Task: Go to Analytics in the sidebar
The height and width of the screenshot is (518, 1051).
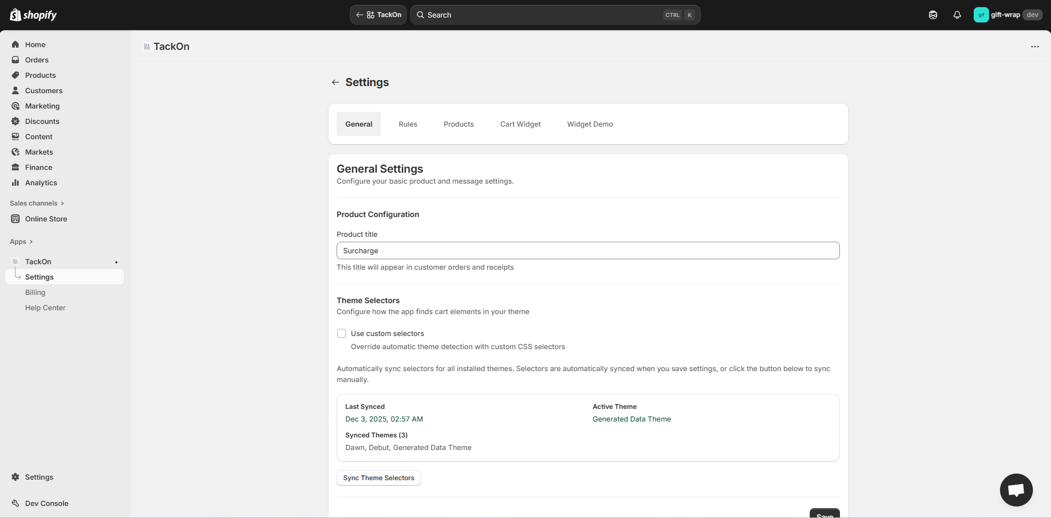Action: pyautogui.click(x=41, y=183)
